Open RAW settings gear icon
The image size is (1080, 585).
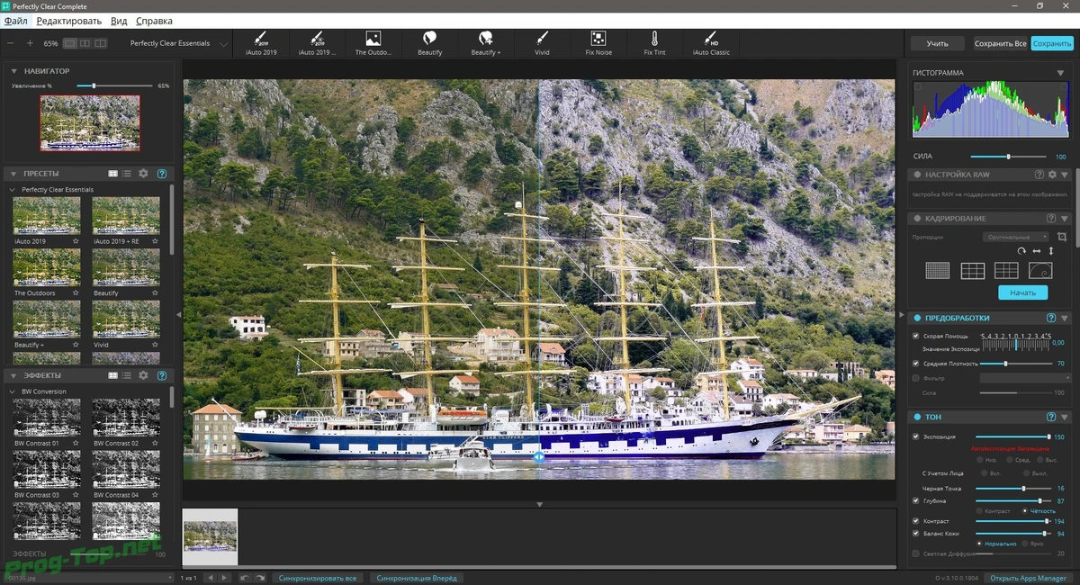[x=1052, y=175]
